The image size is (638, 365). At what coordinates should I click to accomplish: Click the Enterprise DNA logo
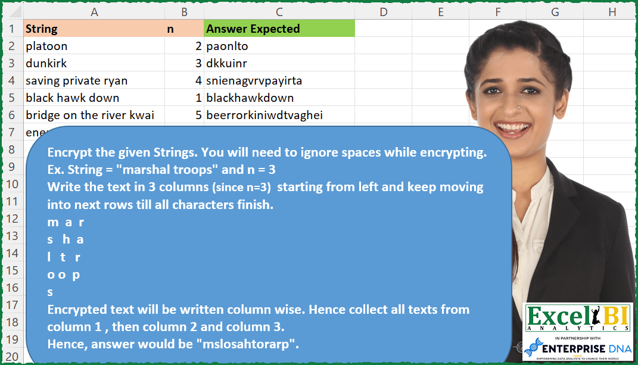point(578,348)
